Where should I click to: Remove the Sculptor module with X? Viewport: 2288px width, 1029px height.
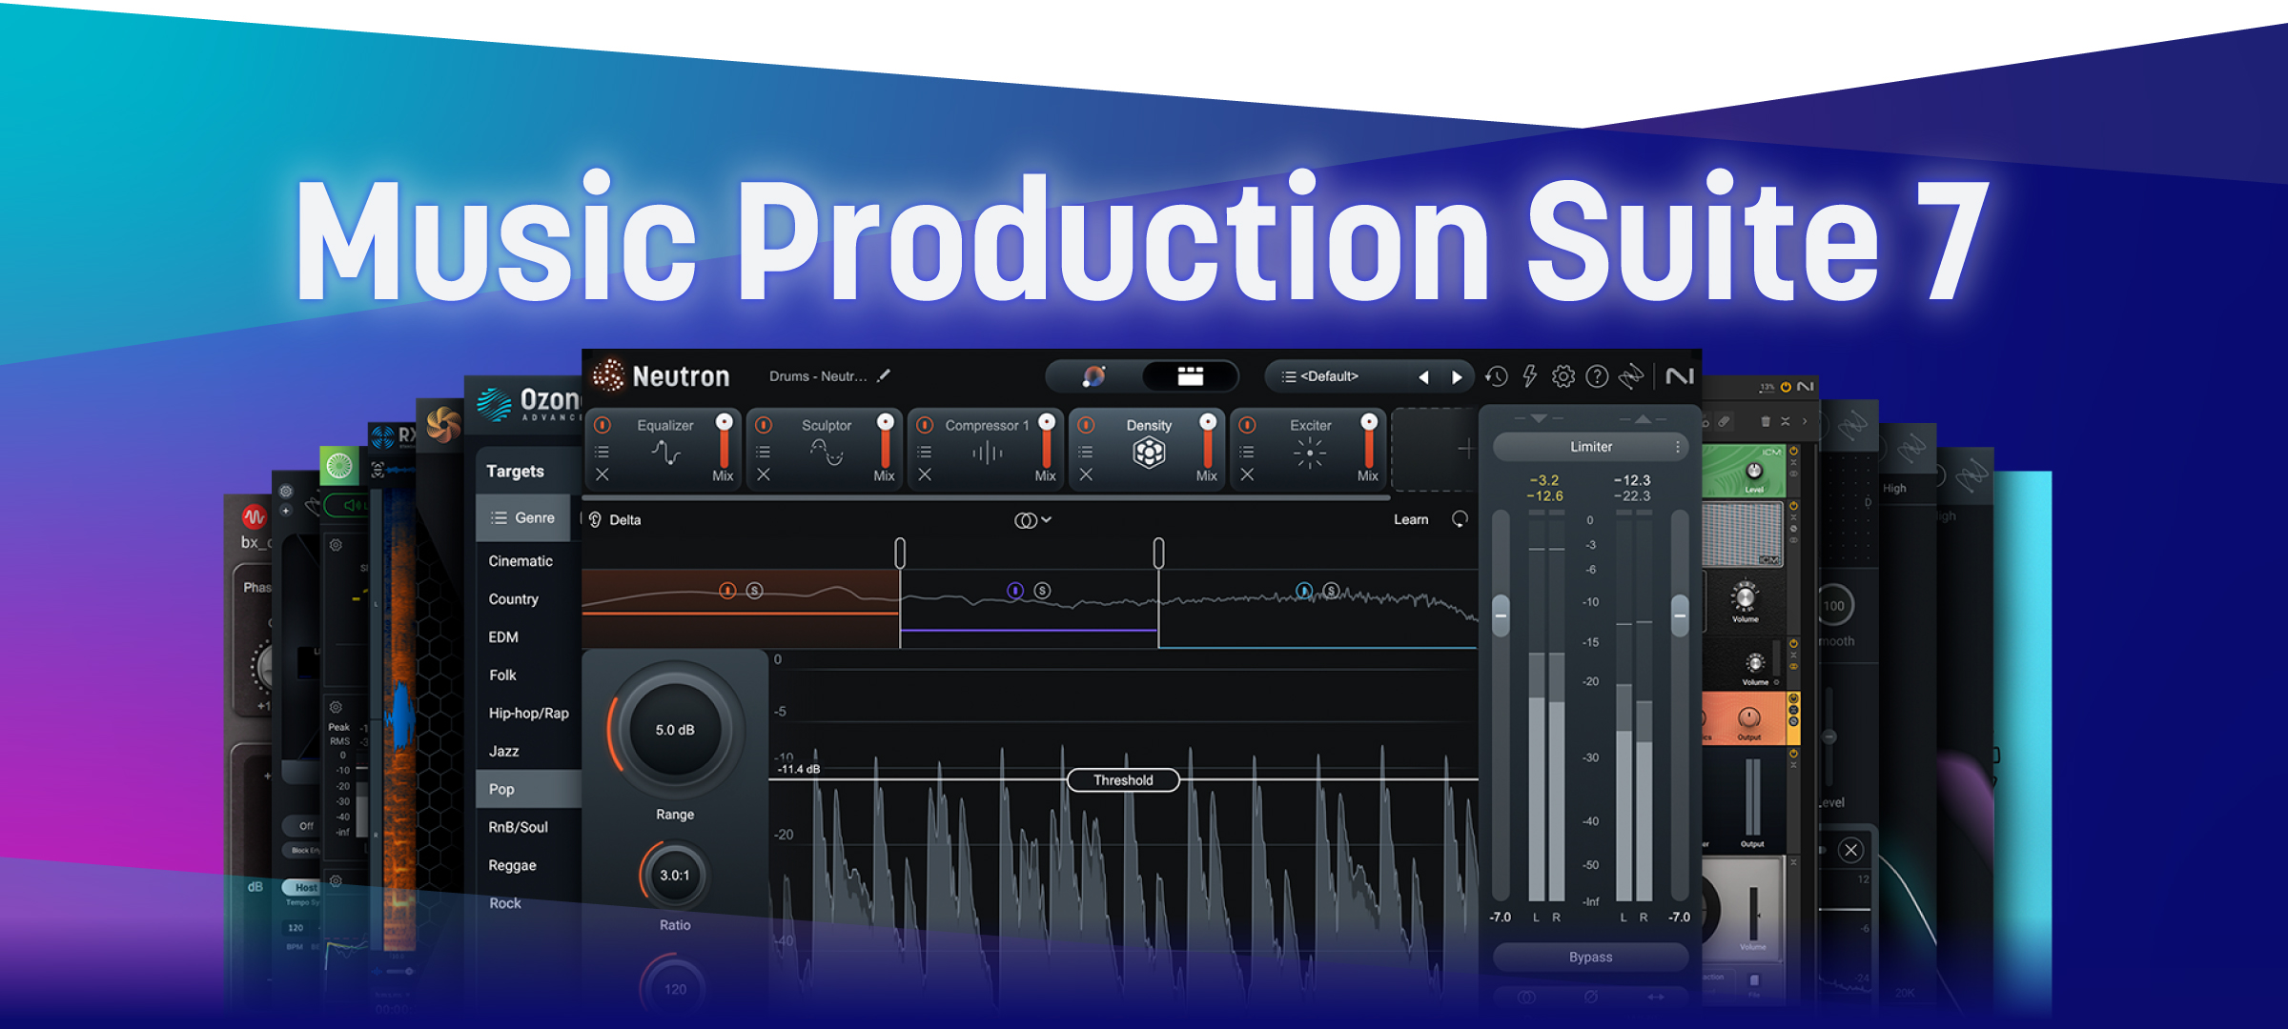click(764, 474)
